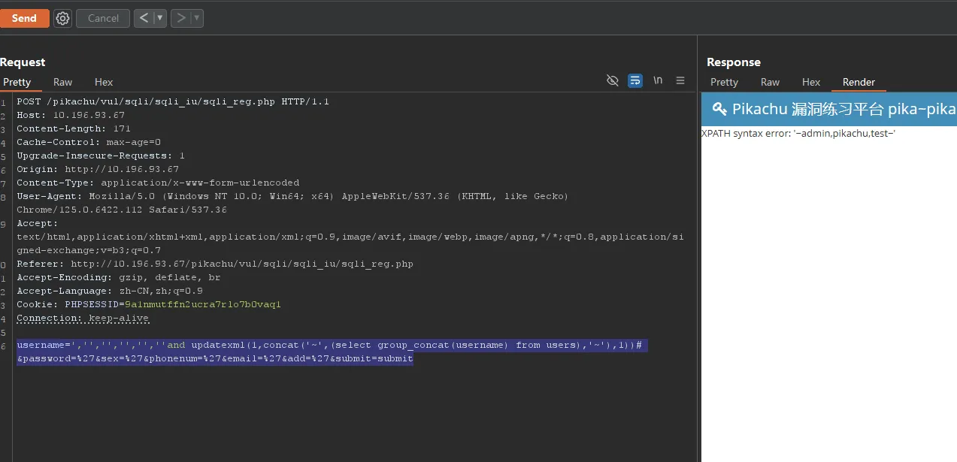This screenshot has width=957, height=462.
Task: Click the Content-Length: 171 line
Action: (x=74, y=128)
